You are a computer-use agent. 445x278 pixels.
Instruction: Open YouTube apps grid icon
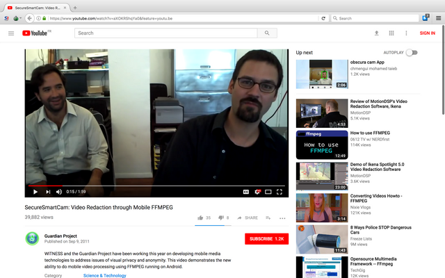(391, 33)
